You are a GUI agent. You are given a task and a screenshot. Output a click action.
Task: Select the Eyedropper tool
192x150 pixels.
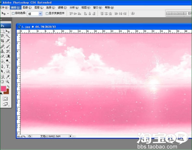8,77
